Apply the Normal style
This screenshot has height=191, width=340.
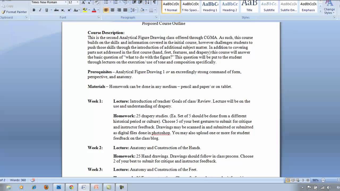(171, 7)
